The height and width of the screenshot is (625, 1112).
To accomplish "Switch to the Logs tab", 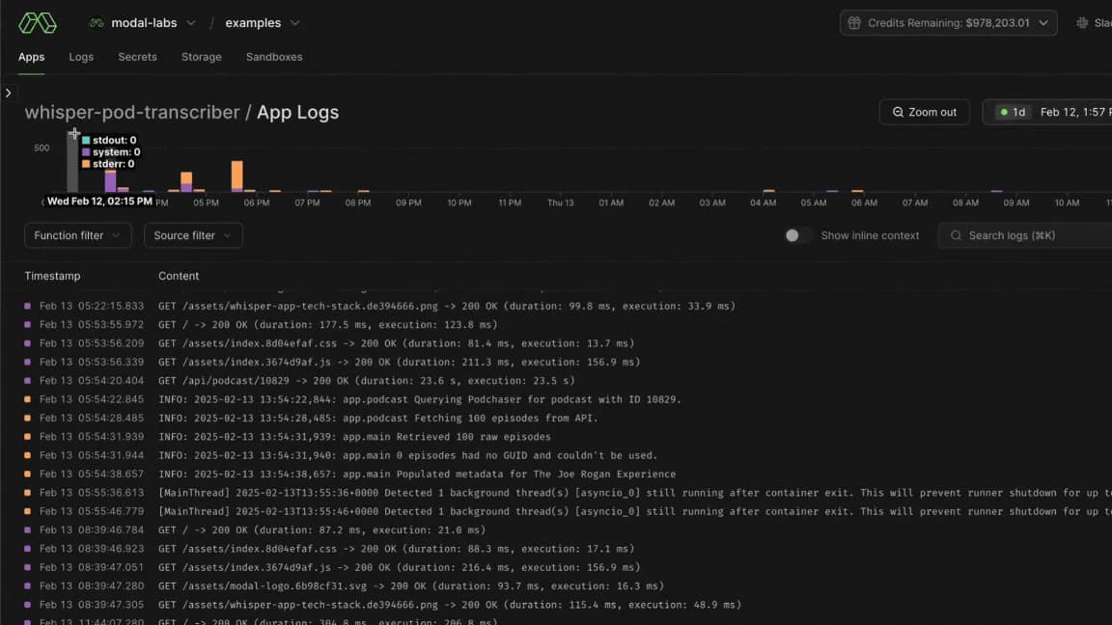I will point(81,57).
